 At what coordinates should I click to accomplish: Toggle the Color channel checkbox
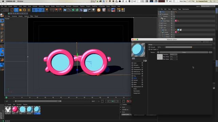(x=142, y=63)
